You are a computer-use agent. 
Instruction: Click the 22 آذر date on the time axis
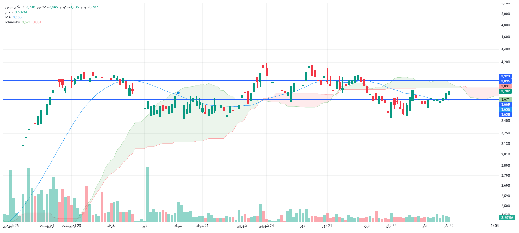pyautogui.click(x=449, y=226)
